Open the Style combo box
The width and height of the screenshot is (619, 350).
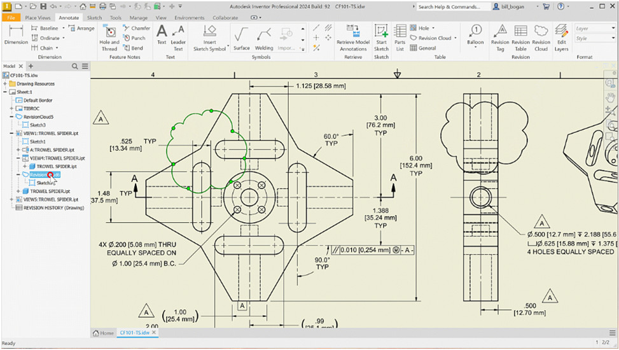point(595,38)
